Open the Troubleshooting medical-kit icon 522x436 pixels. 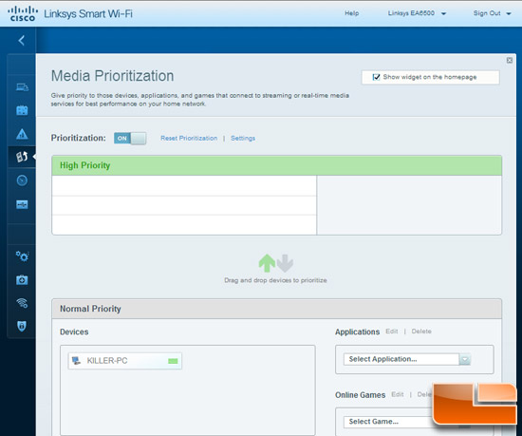[x=22, y=280]
